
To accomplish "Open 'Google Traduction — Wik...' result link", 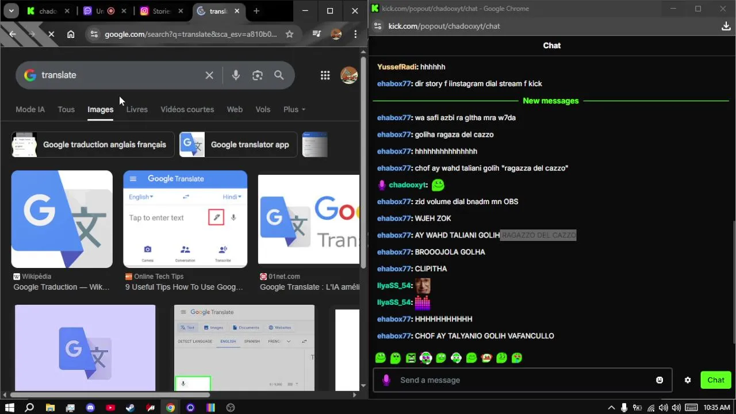I will 62,287.
